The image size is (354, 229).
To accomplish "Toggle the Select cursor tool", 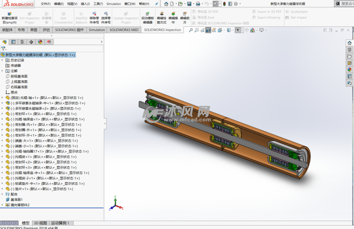I will [x=215, y=4].
